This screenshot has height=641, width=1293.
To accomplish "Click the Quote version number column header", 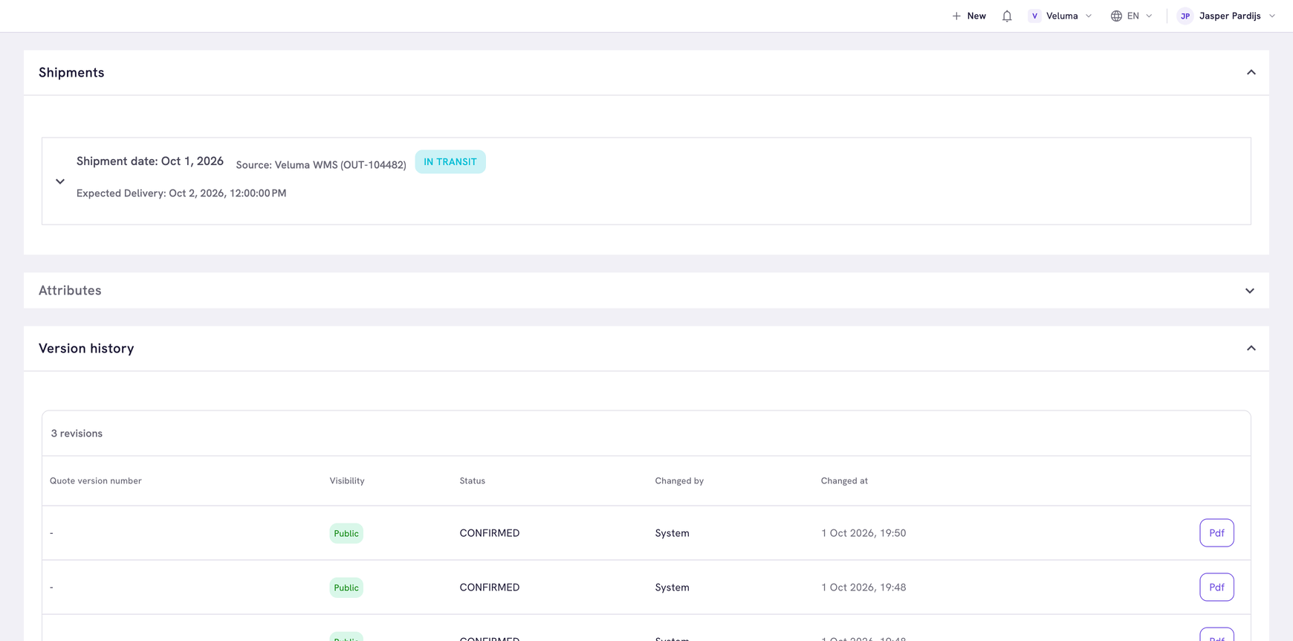I will click(x=96, y=481).
